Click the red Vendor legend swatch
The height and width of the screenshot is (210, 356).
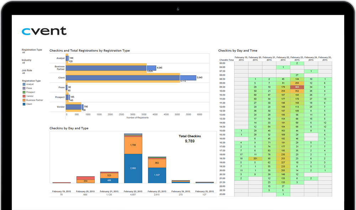[x=24, y=96]
